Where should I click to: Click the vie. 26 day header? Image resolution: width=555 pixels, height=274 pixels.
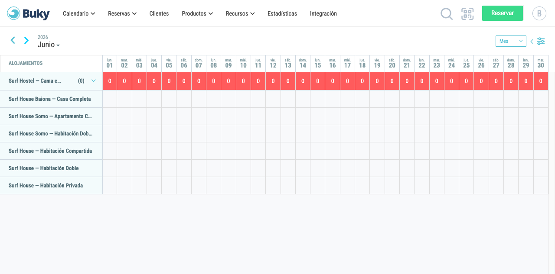[481, 63]
